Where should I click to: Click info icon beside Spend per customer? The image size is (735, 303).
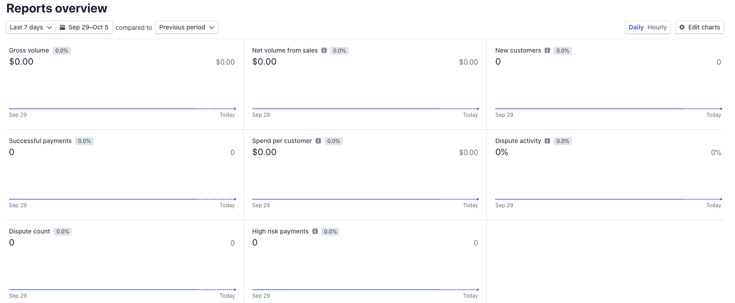point(318,141)
